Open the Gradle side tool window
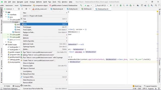 coord(160,12)
